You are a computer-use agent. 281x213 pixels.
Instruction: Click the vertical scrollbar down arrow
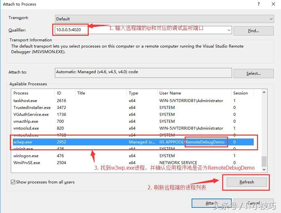[x=264, y=170]
